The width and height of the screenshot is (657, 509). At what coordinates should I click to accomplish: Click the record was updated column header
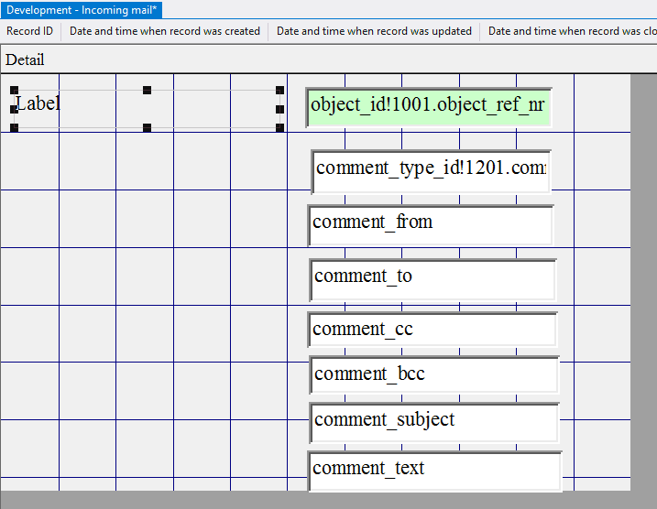374,31
